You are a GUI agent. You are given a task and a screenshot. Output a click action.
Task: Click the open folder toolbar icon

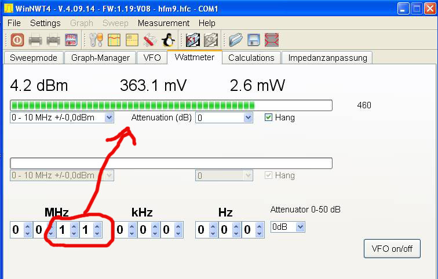tap(235, 40)
